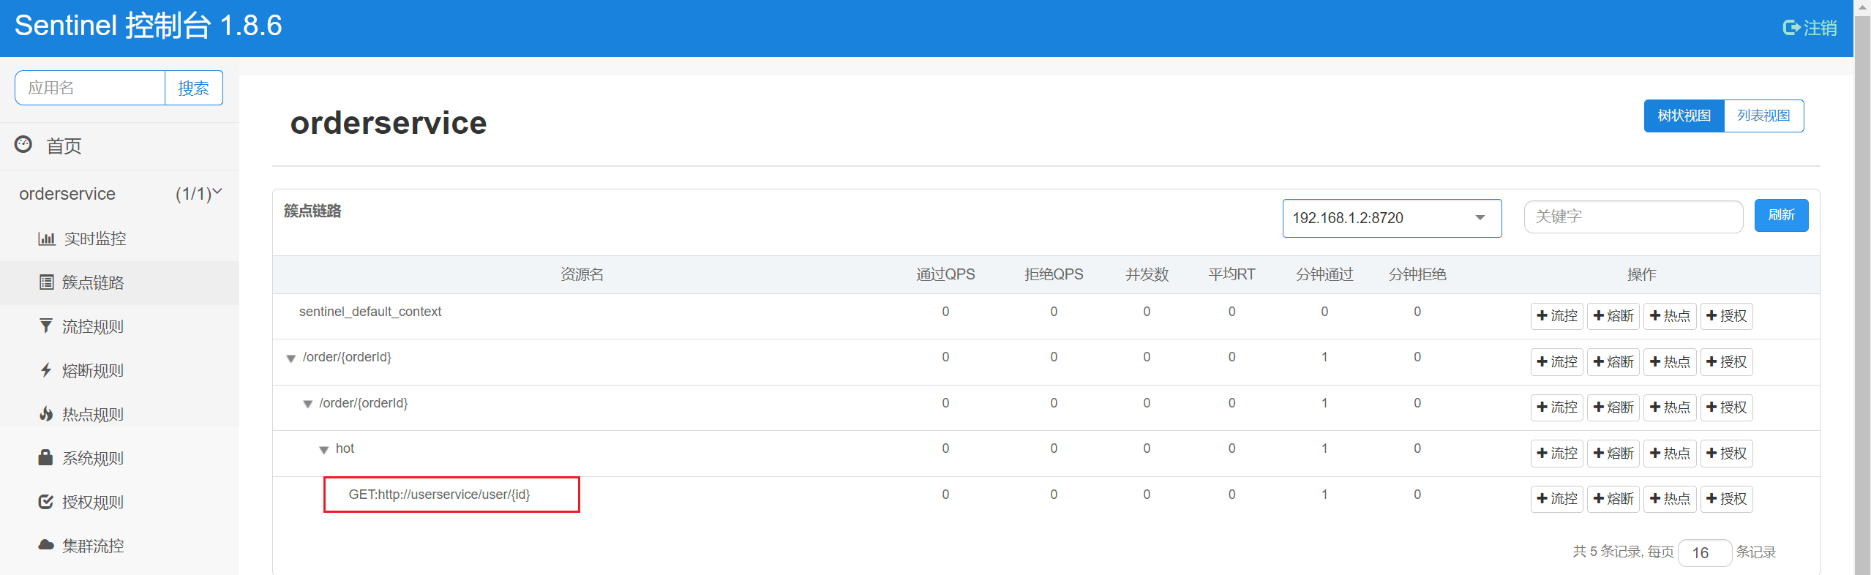Click the Sentinel 控制台 1.8.6 title

coord(149,26)
